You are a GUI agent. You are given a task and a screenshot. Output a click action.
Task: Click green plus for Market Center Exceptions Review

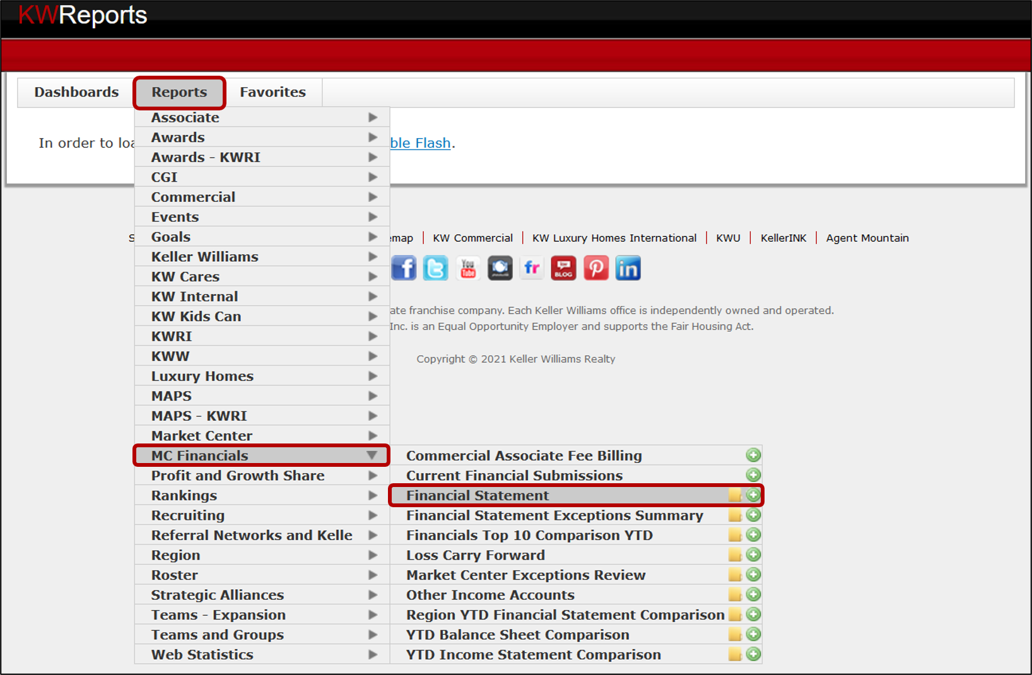[x=753, y=575]
